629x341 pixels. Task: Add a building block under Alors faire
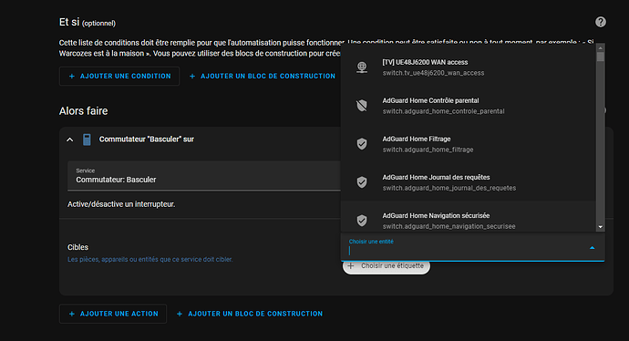[x=250, y=314]
